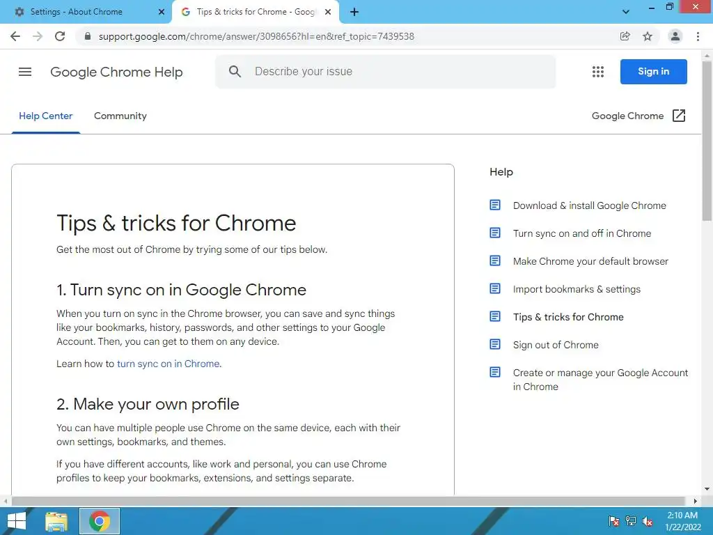Click the article icon beside Turn sync on and off
Viewport: 713px width, 535px height.
pyautogui.click(x=495, y=233)
